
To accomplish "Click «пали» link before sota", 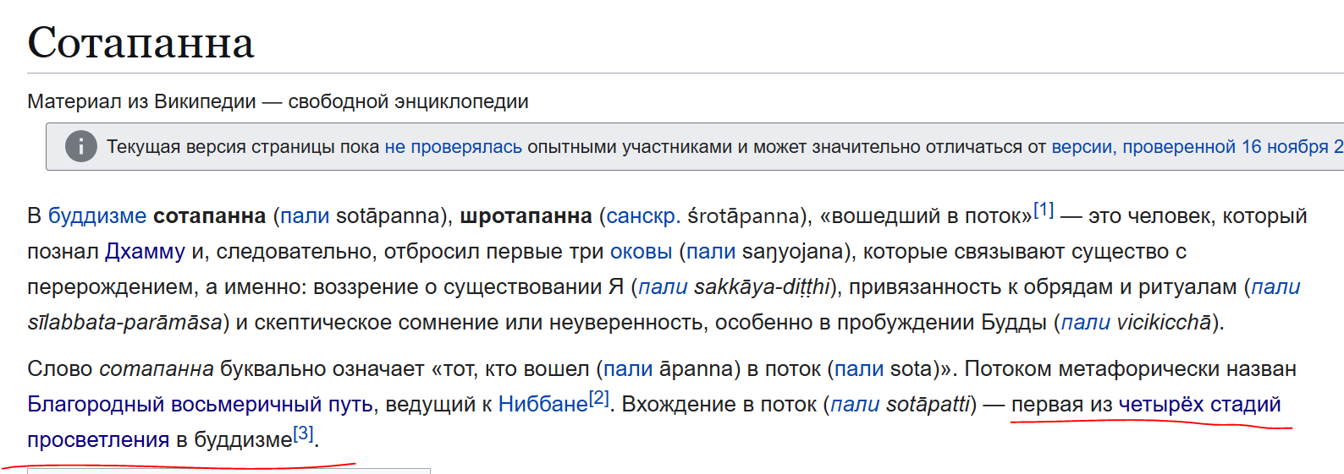I will (x=859, y=369).
